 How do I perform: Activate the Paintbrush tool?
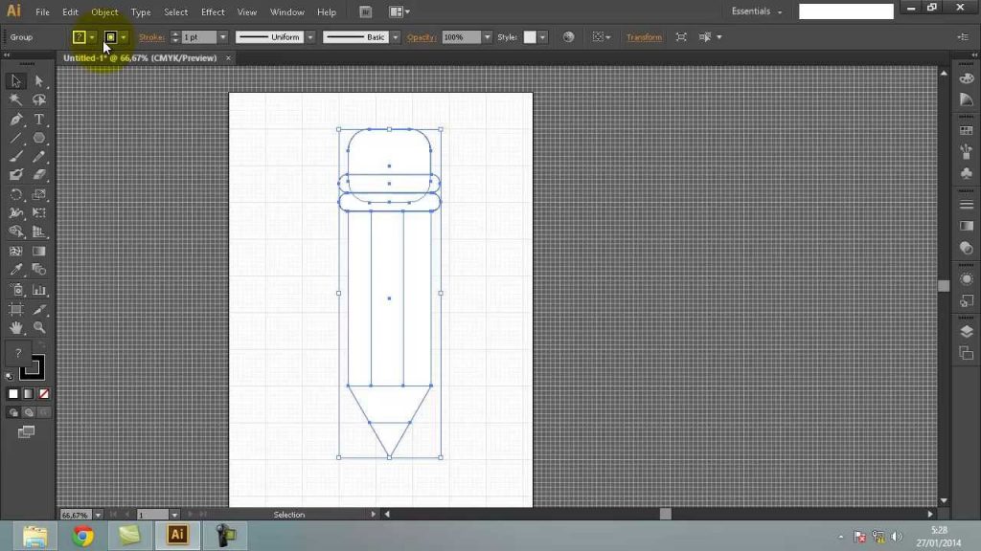[x=15, y=155]
